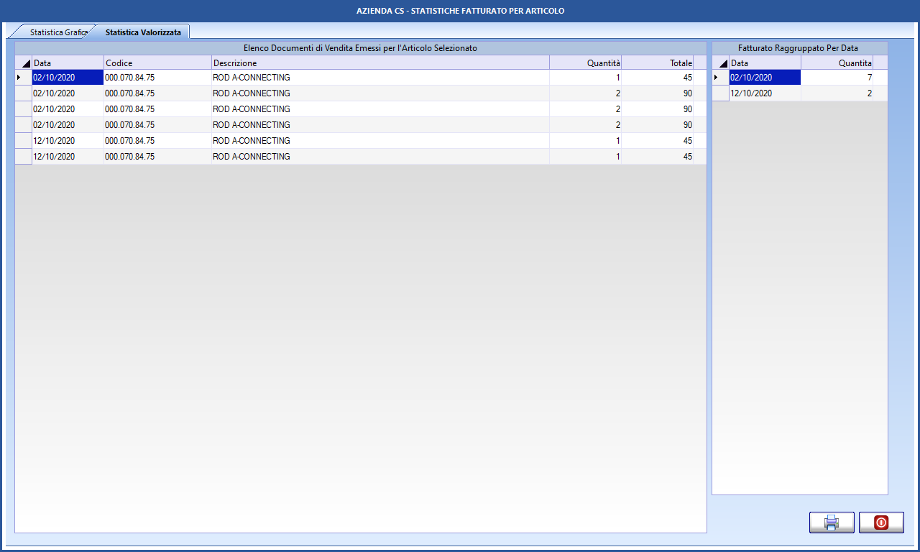Switch to Statistica Grafica tab

pyautogui.click(x=57, y=32)
